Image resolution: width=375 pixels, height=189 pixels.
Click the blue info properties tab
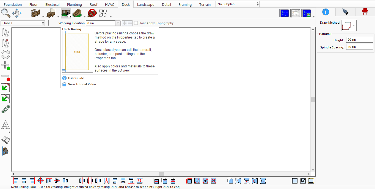[x=326, y=12]
